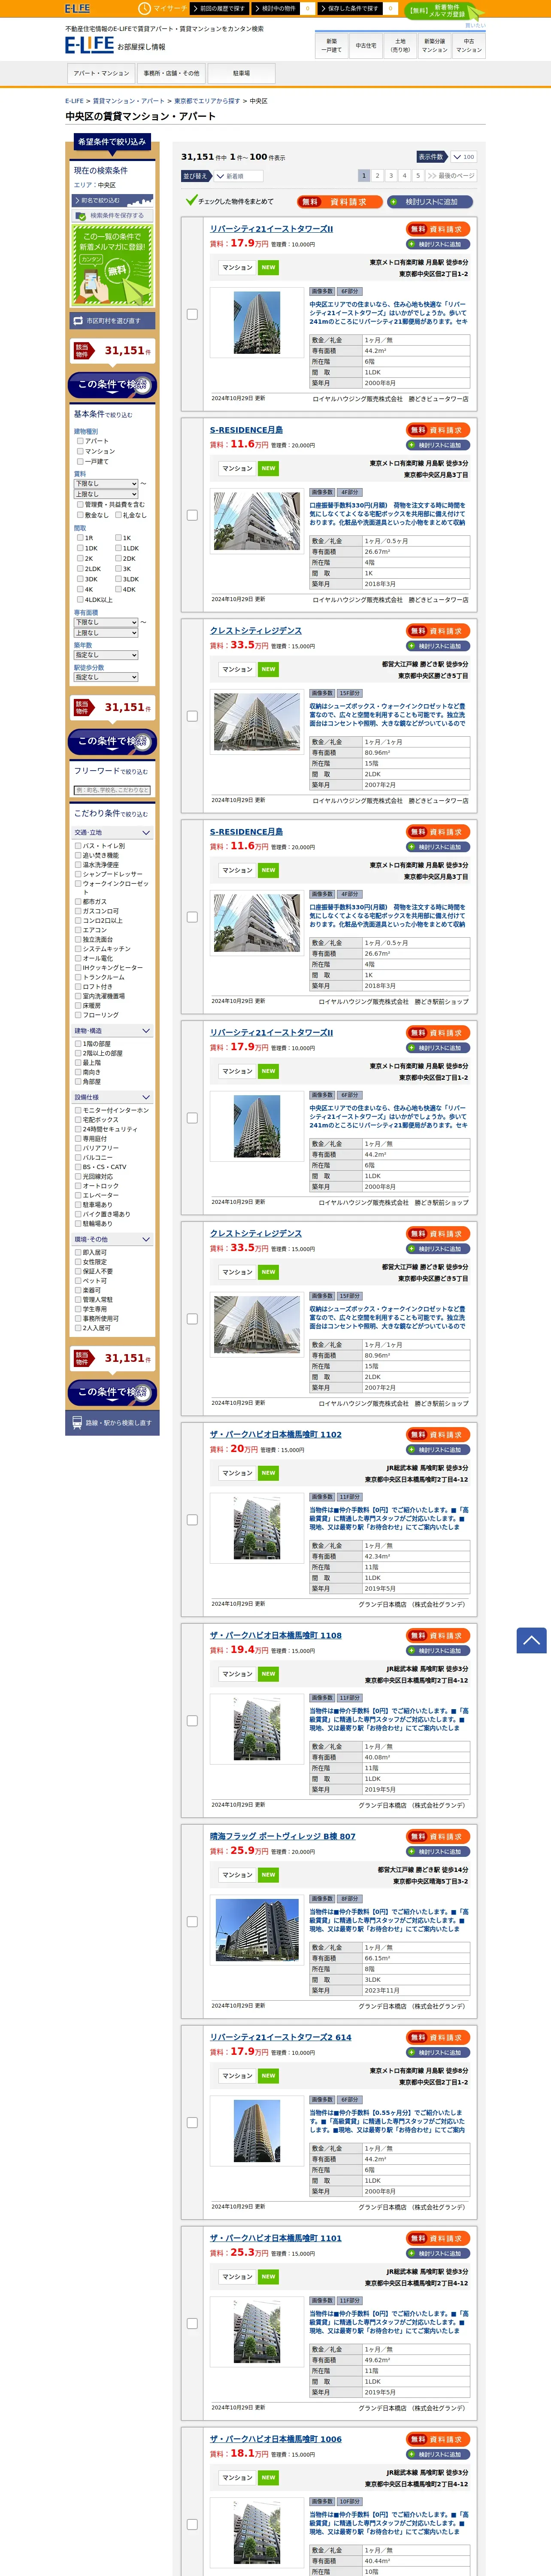This screenshot has height=2576, width=551.
Task: Click 東京都でエリアから探す breadcrumb
Action: [x=207, y=101]
